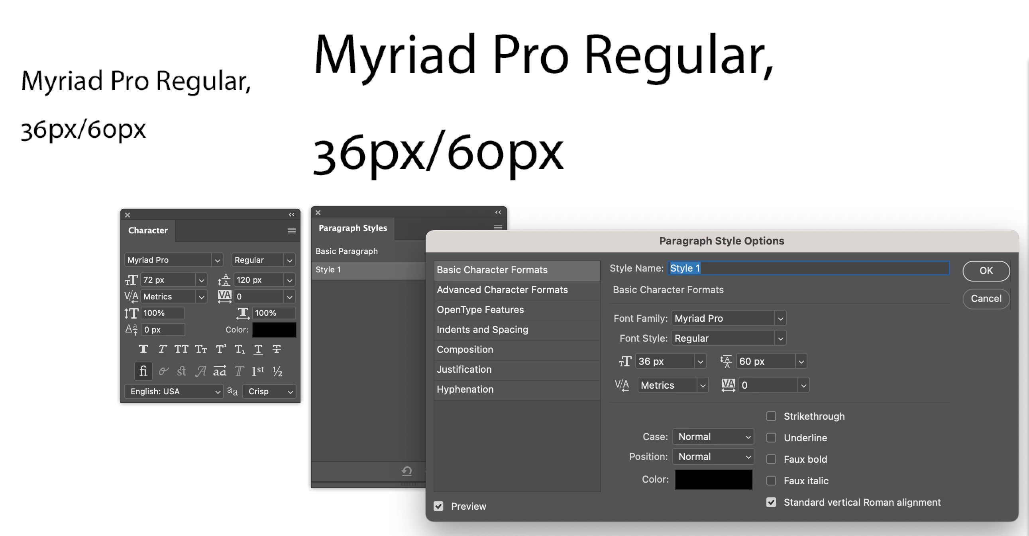This screenshot has width=1029, height=536.
Task: Click OK in Paragraph Style Options
Action: coord(986,271)
